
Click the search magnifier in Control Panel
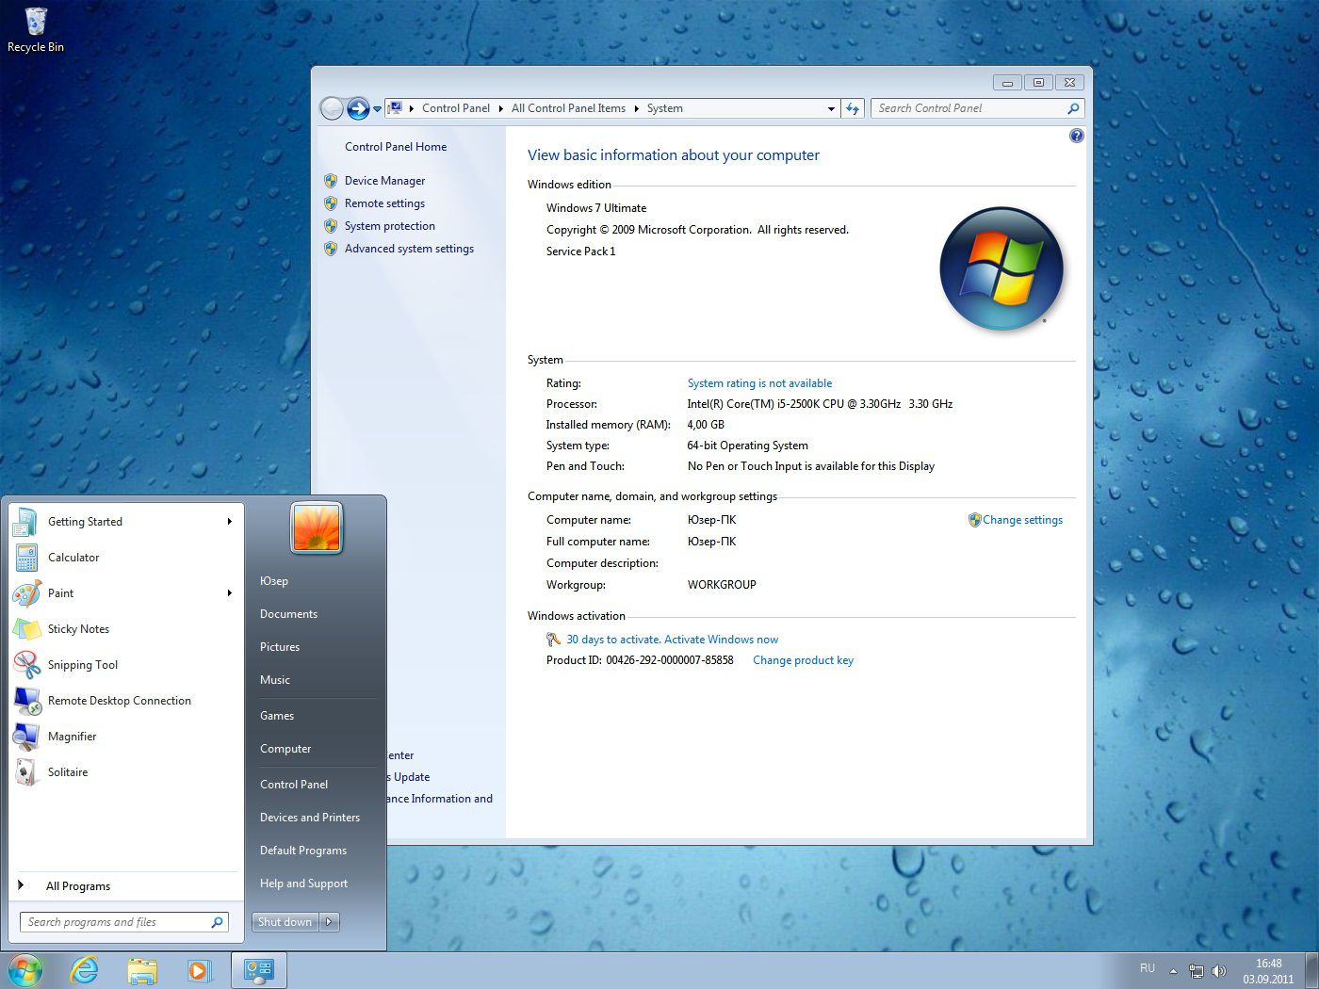(x=1073, y=108)
